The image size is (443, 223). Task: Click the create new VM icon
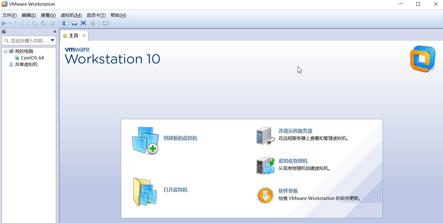pyautogui.click(x=145, y=140)
